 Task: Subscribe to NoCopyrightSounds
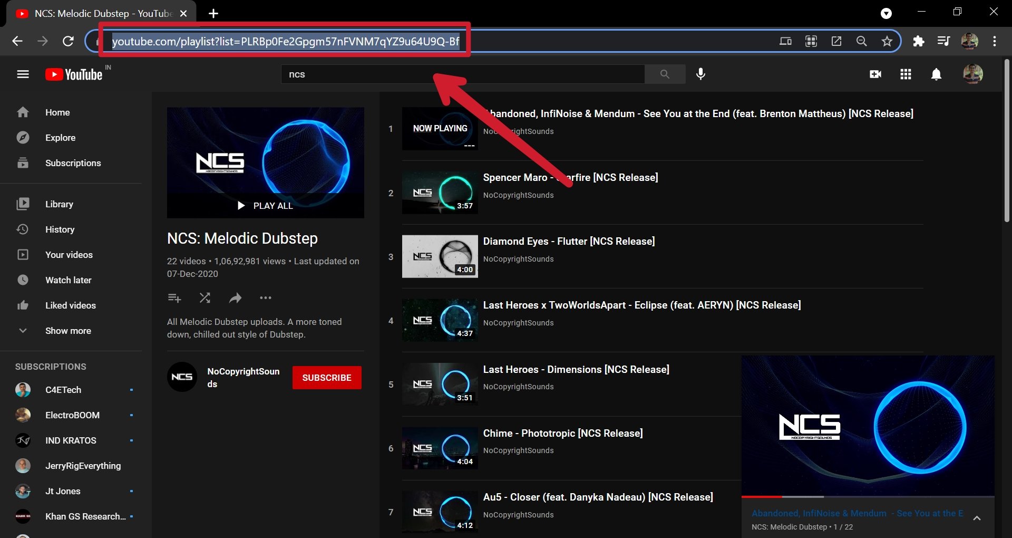(x=327, y=378)
